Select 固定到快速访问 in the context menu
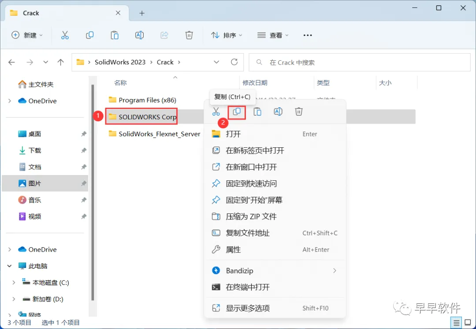This screenshot has height=329, width=476. click(x=275, y=183)
